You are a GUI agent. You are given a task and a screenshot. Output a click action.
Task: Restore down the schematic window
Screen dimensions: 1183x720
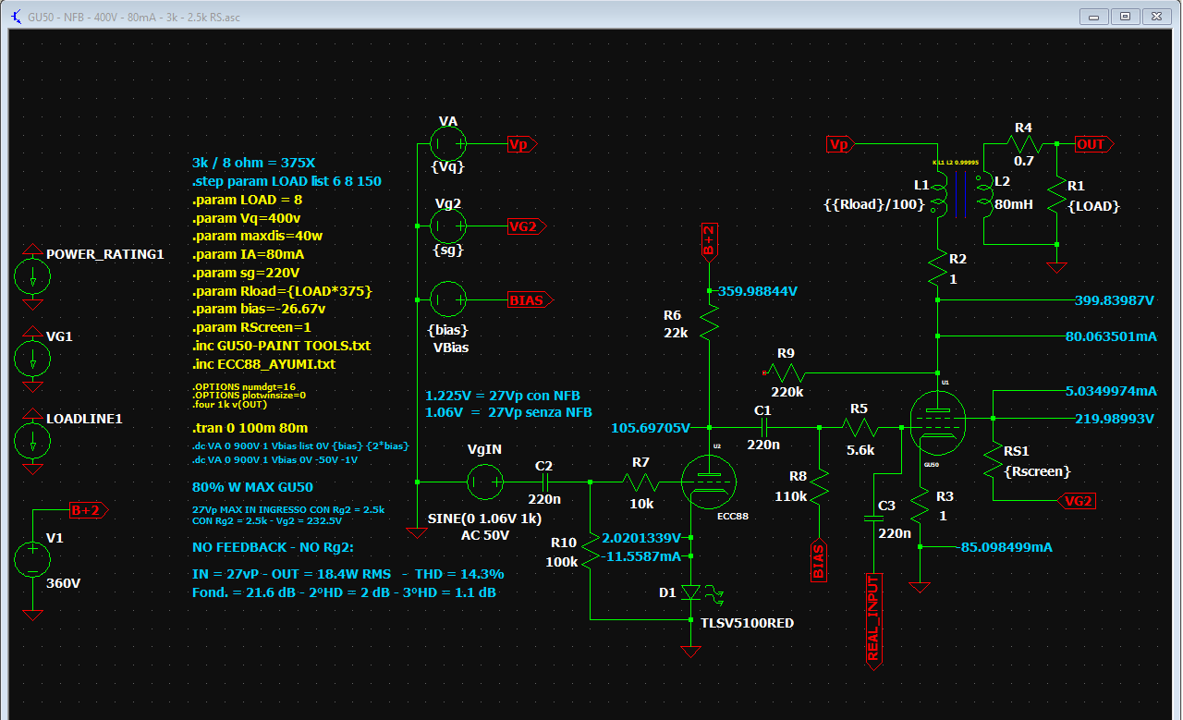point(1125,16)
